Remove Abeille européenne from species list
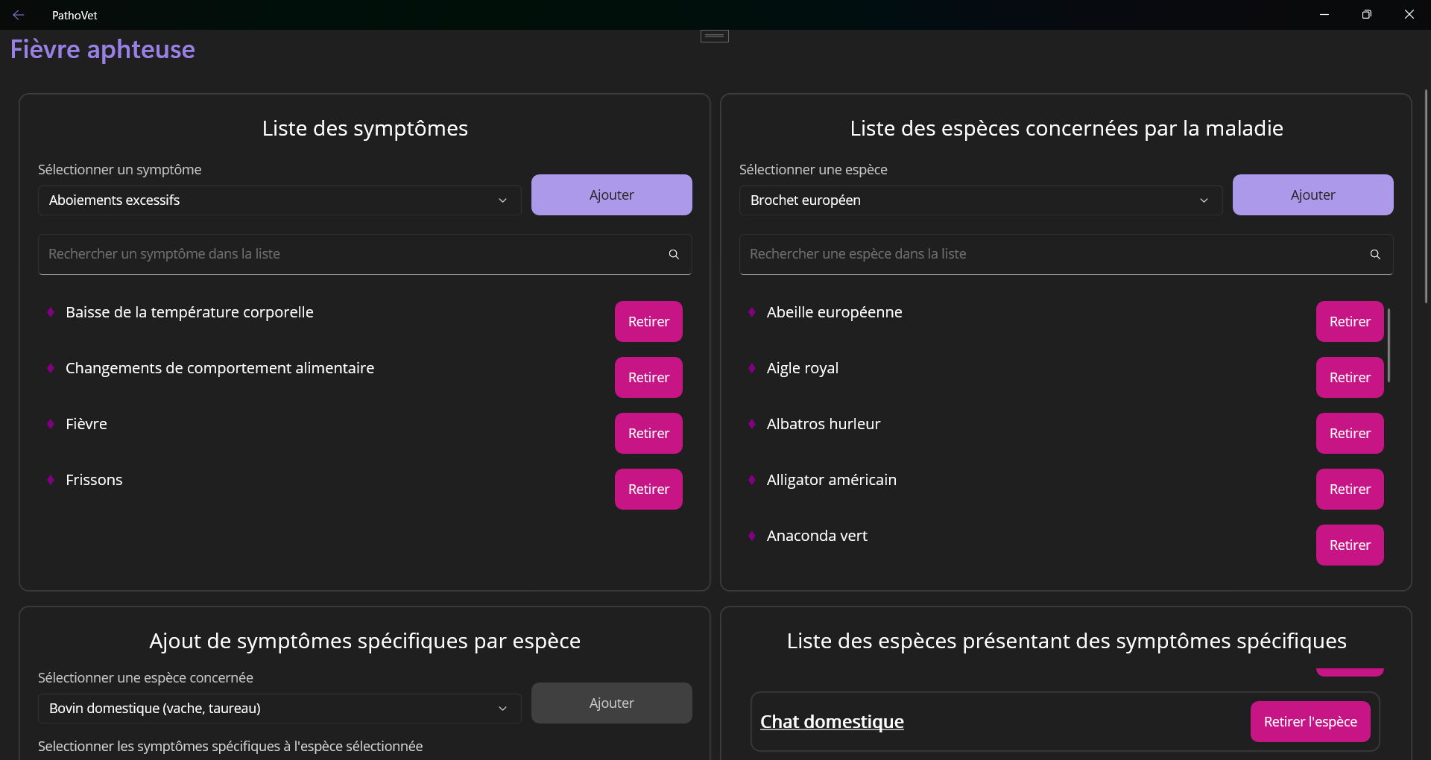 1350,322
